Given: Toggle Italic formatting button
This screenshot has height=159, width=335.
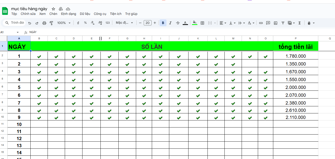Looking at the screenshot, I should coord(170,23).
